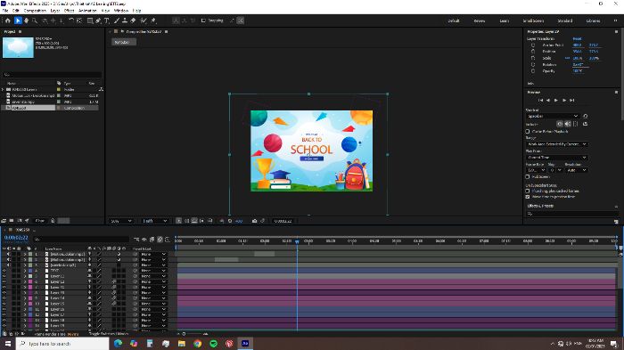Viewport: 624px width, 350px height.
Task: Open the Range work area dropdown
Action: click(x=557, y=144)
